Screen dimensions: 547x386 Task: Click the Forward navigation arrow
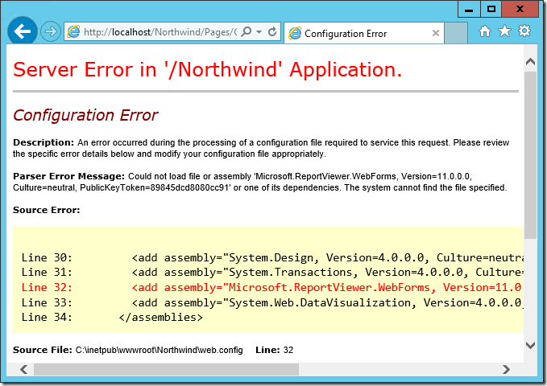click(51, 31)
